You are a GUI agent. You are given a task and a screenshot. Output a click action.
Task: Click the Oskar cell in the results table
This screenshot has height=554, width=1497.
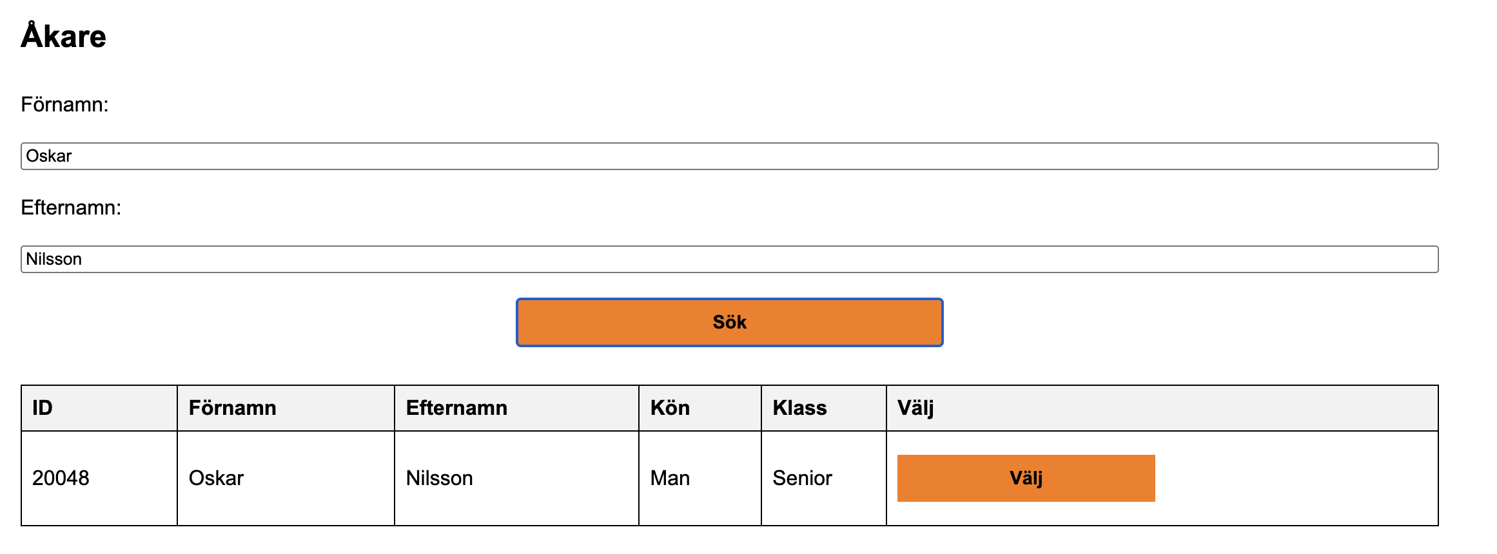click(216, 478)
